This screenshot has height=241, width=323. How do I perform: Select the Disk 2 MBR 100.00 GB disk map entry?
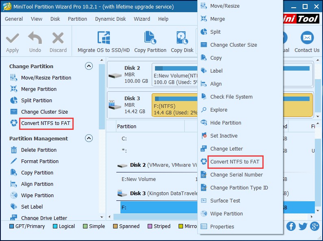pyautogui.click(x=129, y=75)
